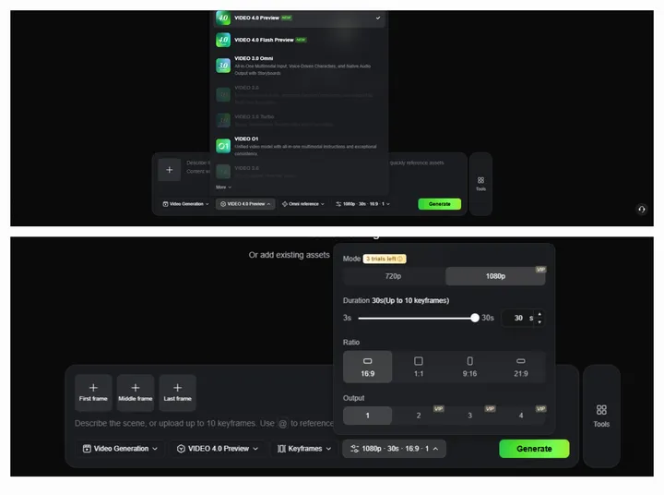This screenshot has width=664, height=495.
Task: Collapse the open VIDEO 4.0 Preview selector under model list
Action: point(245,204)
